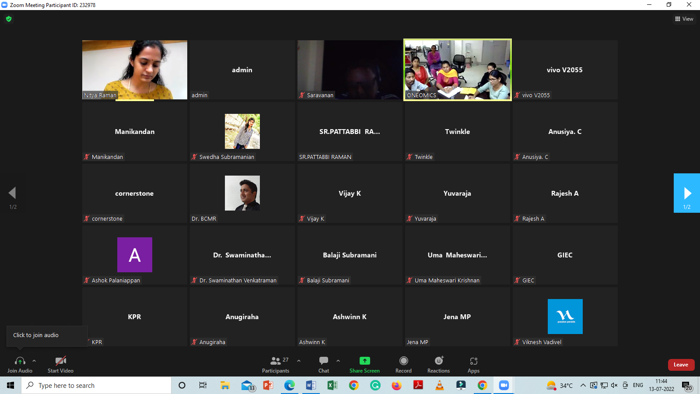Expand the caret next to Chat
Viewport: 700px width, 394px height.
pos(338,361)
